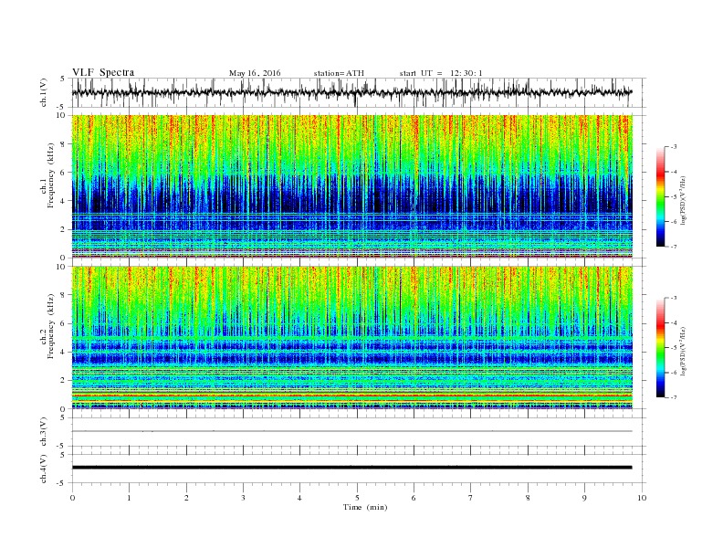Click the "ch.1(V)" axis label
Image resolution: width=723 pixels, height=559 pixels.
[44, 92]
